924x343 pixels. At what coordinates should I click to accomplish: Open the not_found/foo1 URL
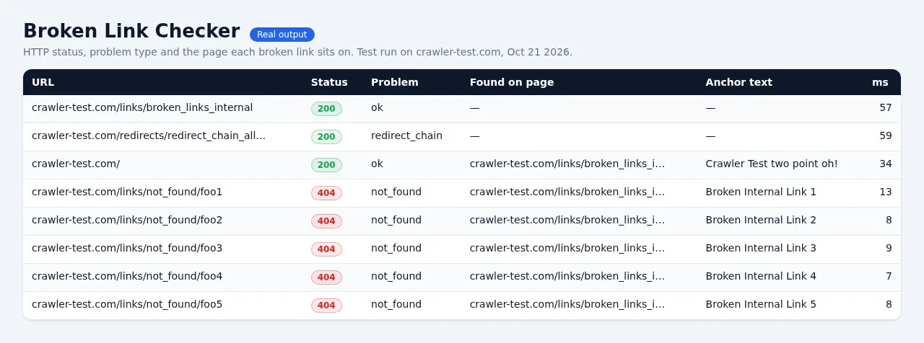click(x=127, y=192)
